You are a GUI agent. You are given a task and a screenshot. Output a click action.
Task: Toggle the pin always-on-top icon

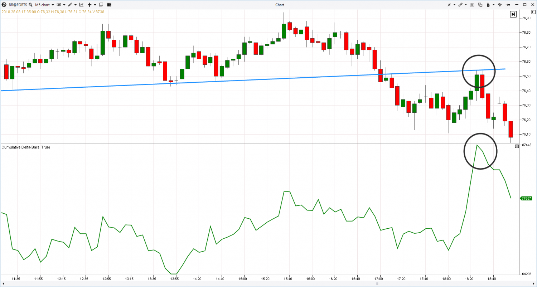tap(508, 5)
